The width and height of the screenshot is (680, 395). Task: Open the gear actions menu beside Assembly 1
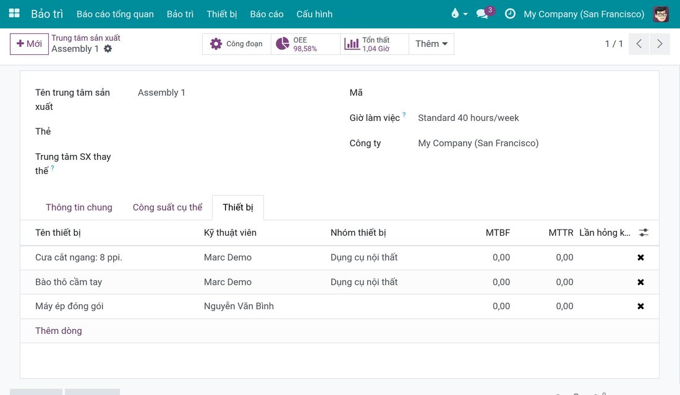108,49
